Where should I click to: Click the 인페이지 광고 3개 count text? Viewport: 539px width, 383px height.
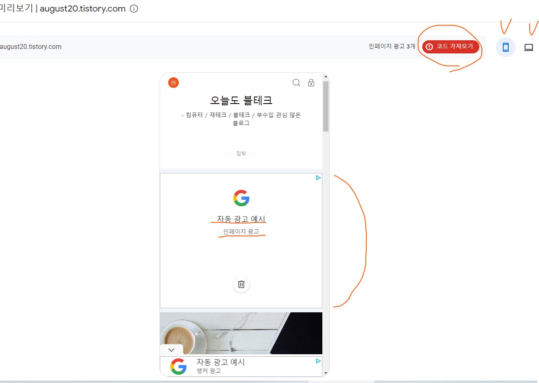click(x=392, y=46)
